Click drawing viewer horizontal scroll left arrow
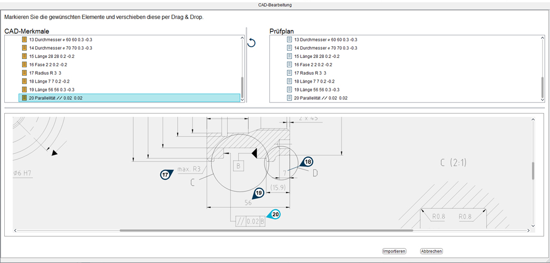The width and height of the screenshot is (550, 263). tap(15, 230)
